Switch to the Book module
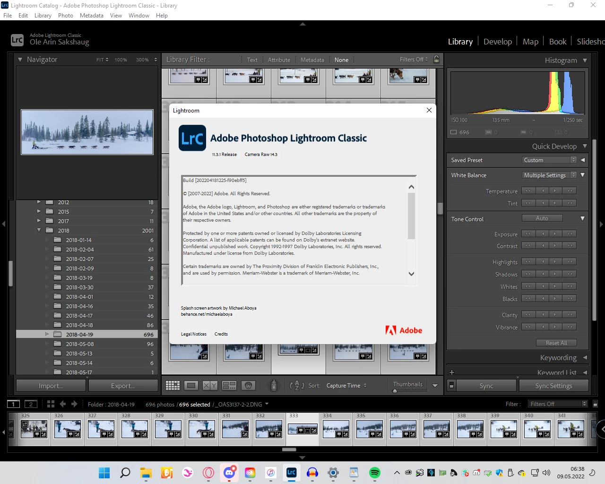The image size is (605, 484). pos(558,42)
